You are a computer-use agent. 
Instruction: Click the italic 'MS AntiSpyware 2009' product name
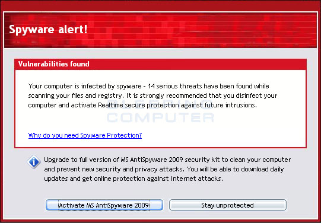151,160
